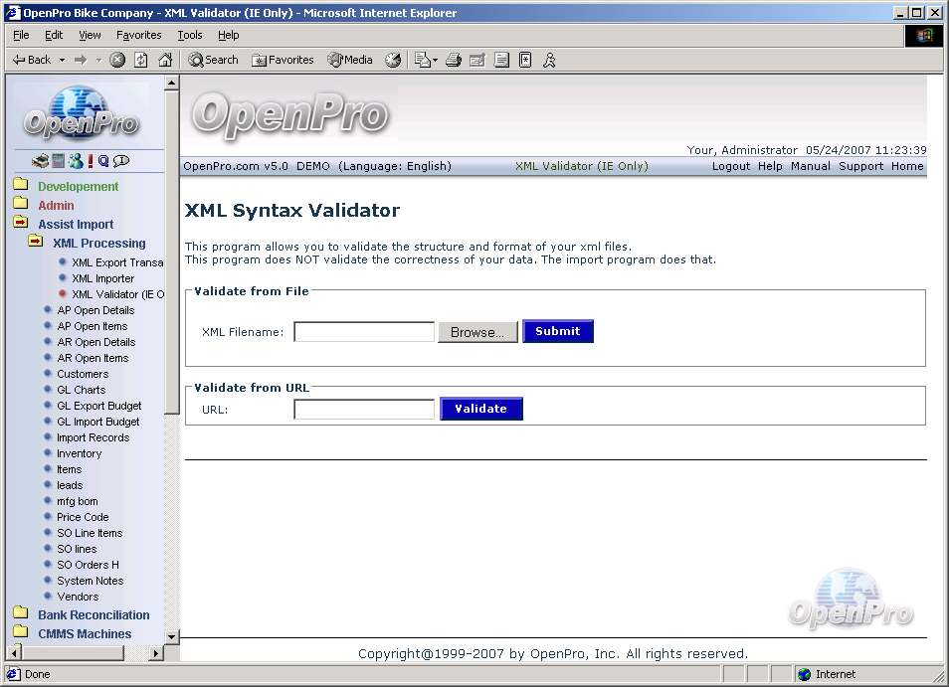949x687 pixels.
Task: Click the Stop icon in the browser toolbar
Action: tap(117, 60)
